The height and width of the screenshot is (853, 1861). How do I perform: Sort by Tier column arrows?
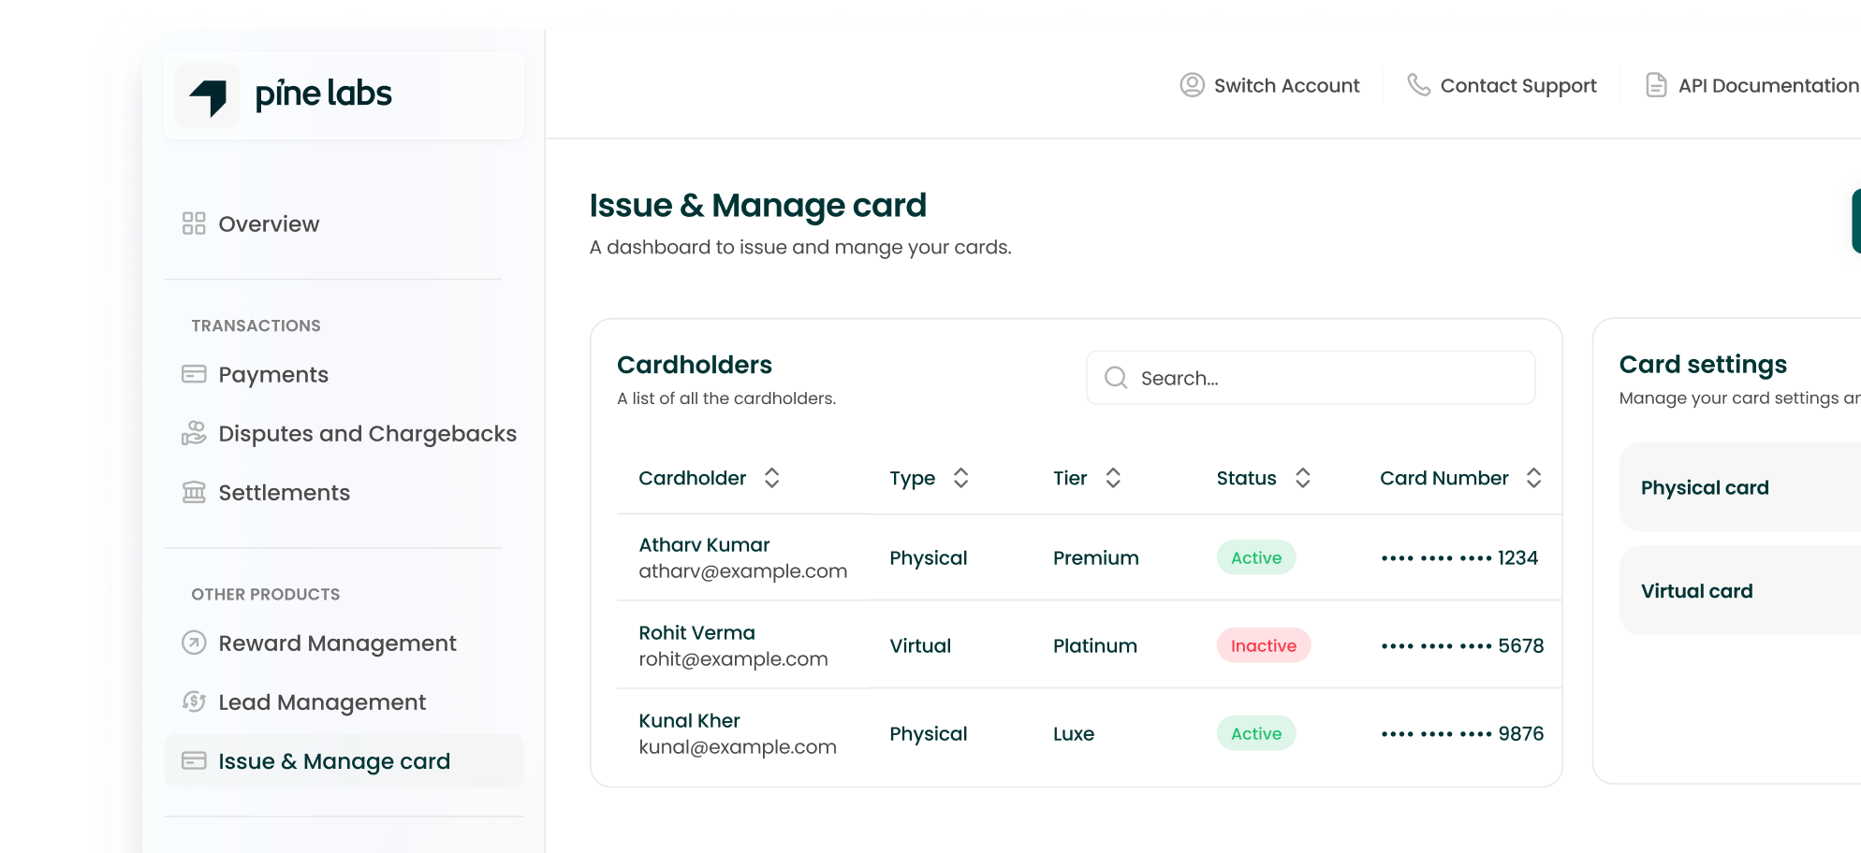tap(1113, 478)
